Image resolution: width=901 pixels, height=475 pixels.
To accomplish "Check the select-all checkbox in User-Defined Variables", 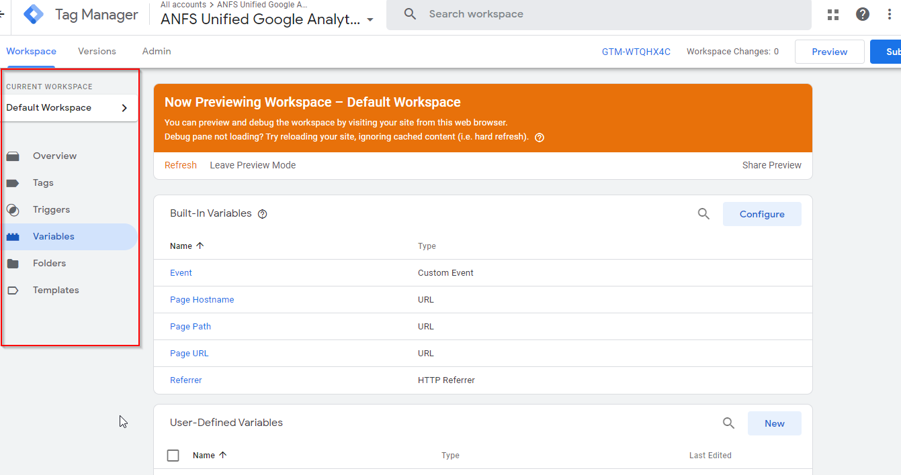I will tap(173, 455).
